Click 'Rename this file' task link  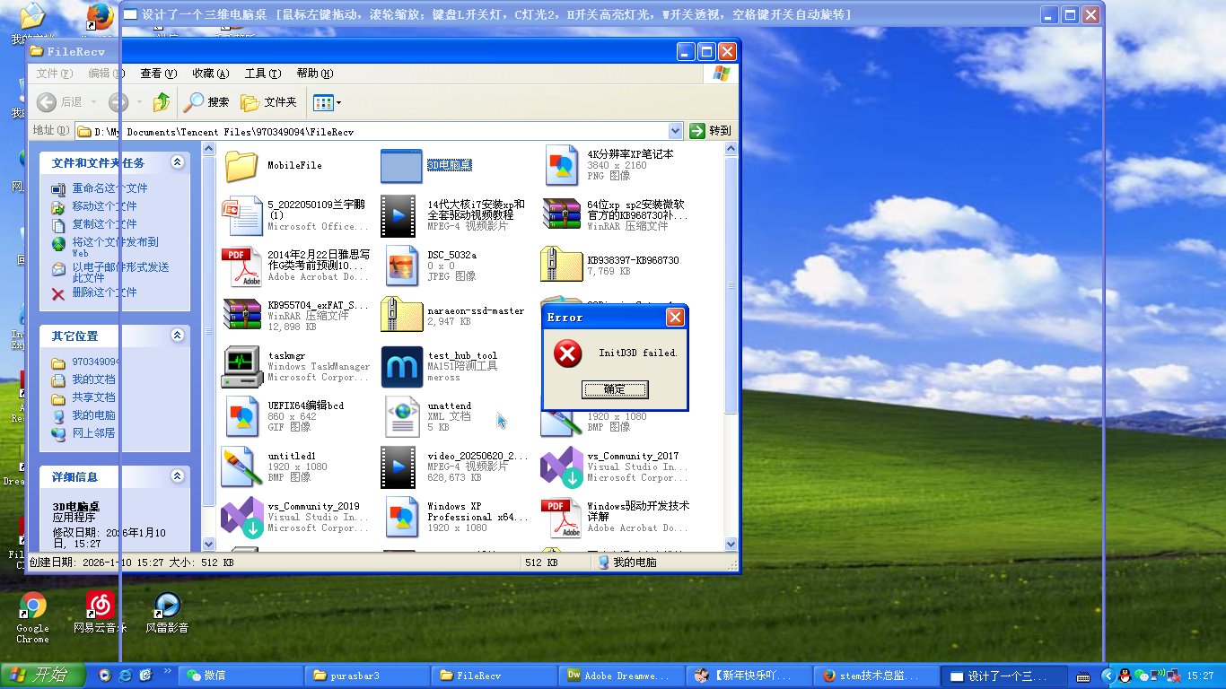[x=109, y=188]
